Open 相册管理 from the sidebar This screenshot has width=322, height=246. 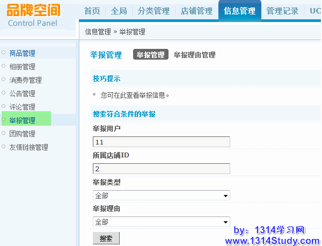click(x=23, y=67)
